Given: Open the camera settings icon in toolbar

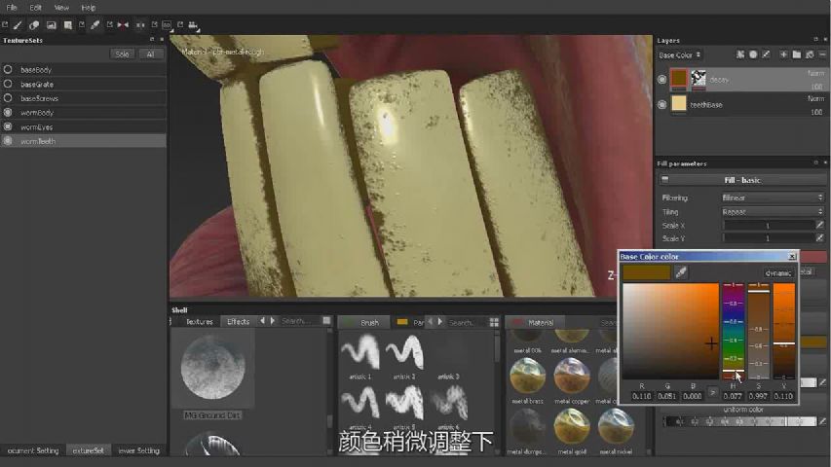Looking at the screenshot, I should tap(193, 25).
